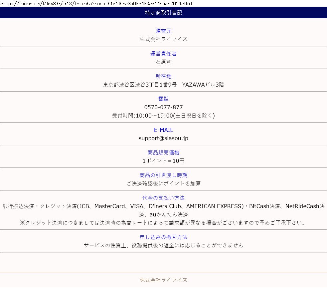Screen dimensions: 327x304
Task: Click the name 石原寛
Action: (163, 62)
